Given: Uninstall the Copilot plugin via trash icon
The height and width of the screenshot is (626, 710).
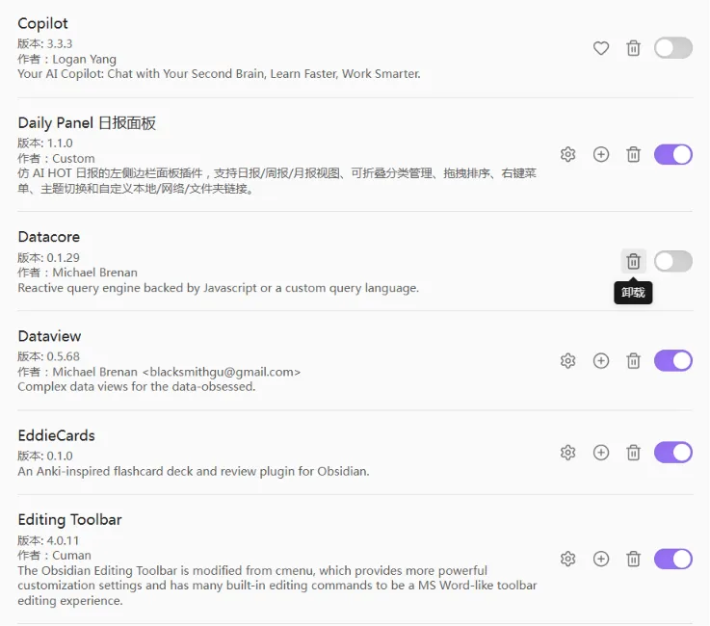Looking at the screenshot, I should [633, 48].
